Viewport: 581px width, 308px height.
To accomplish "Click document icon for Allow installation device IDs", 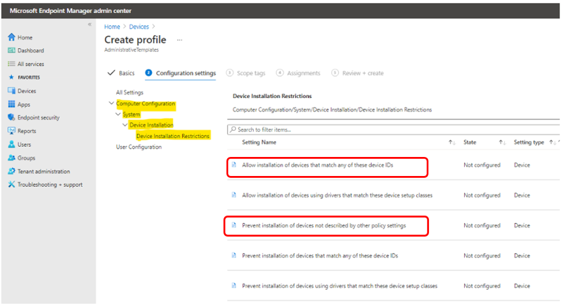I will point(234,165).
